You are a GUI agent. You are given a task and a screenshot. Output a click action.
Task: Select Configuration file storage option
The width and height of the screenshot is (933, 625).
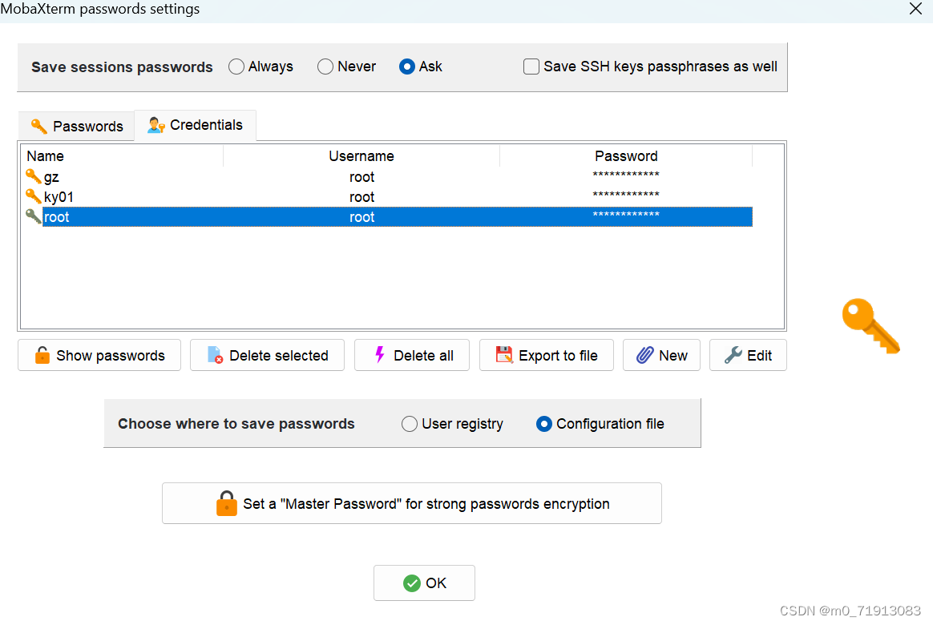544,424
